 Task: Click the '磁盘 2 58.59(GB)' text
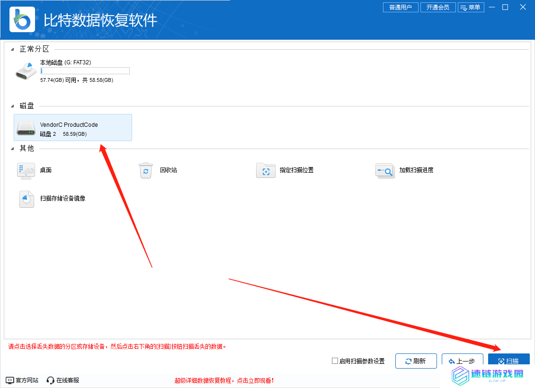click(63, 134)
